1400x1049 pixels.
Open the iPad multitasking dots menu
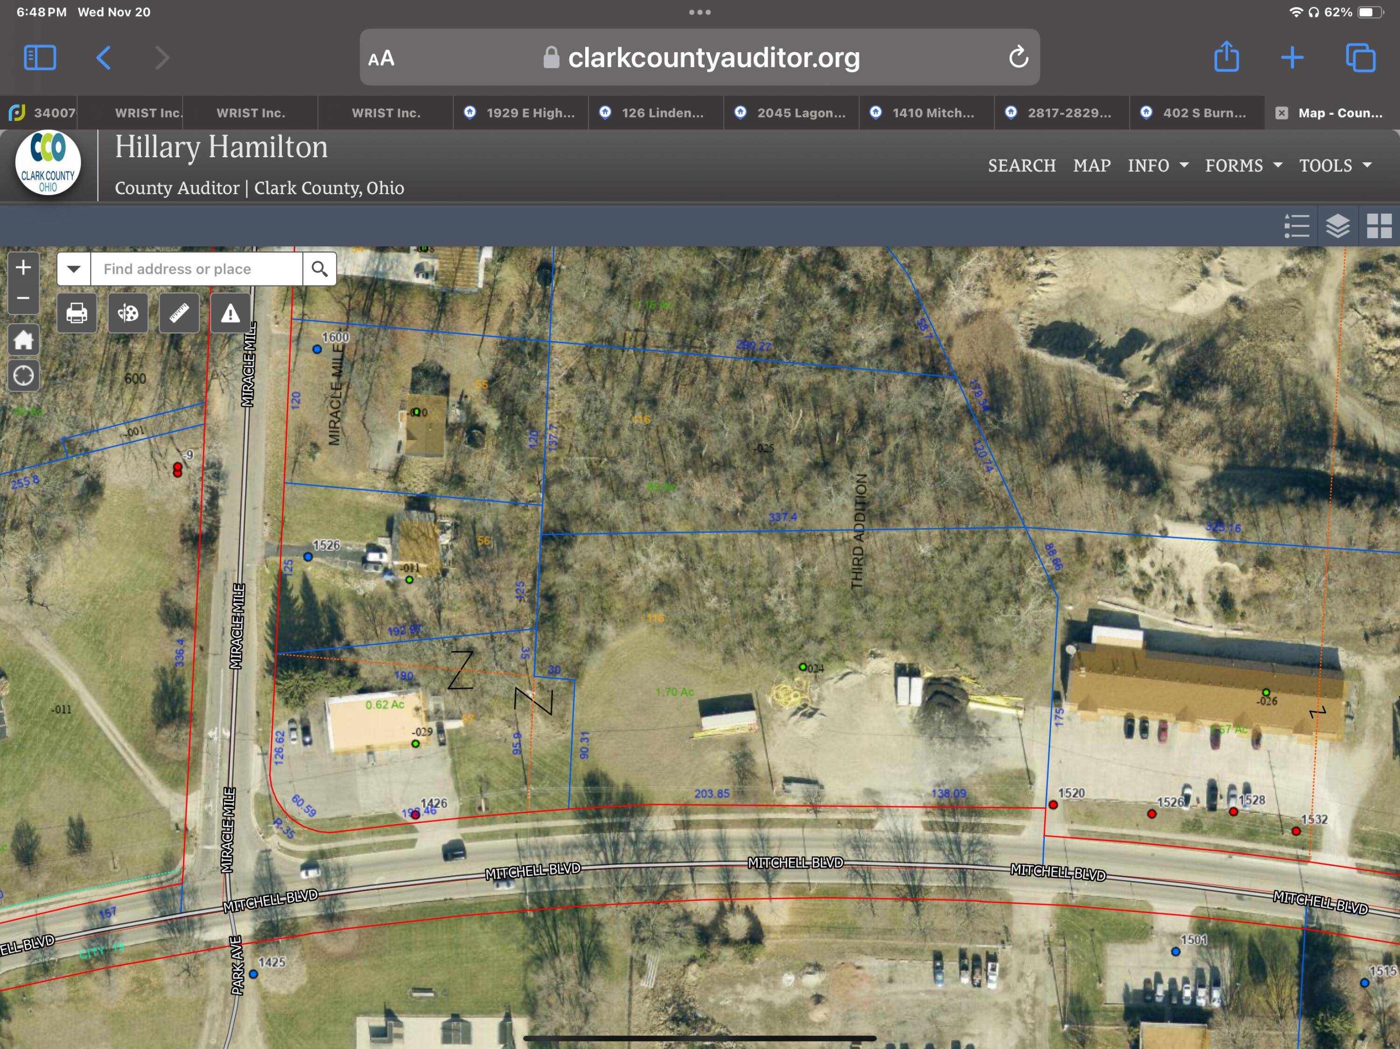point(700,12)
